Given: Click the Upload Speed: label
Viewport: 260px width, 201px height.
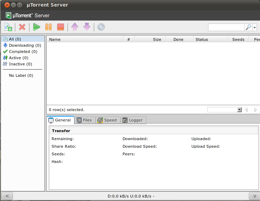Looking at the screenshot, I should coord(206,146).
